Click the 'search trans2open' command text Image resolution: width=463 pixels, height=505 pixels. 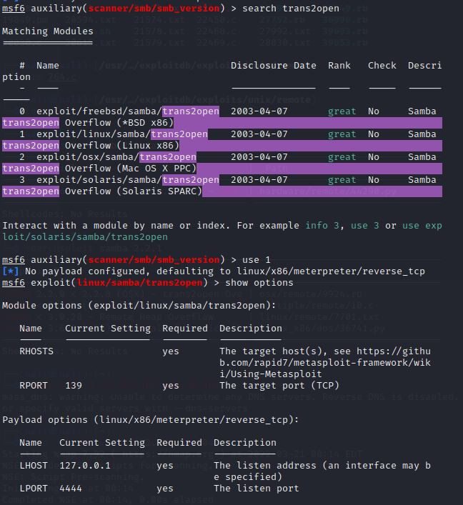click(x=290, y=9)
